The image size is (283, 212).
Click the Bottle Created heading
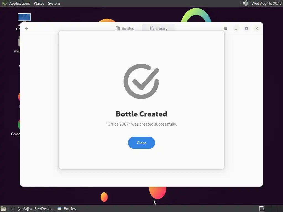[141, 114]
